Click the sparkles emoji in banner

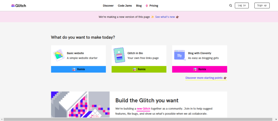[153, 17]
